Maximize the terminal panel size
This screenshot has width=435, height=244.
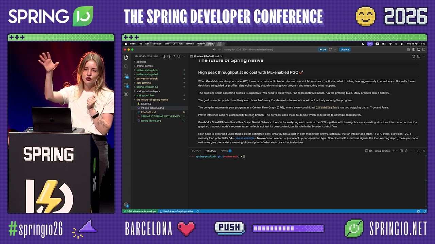tap(419, 151)
